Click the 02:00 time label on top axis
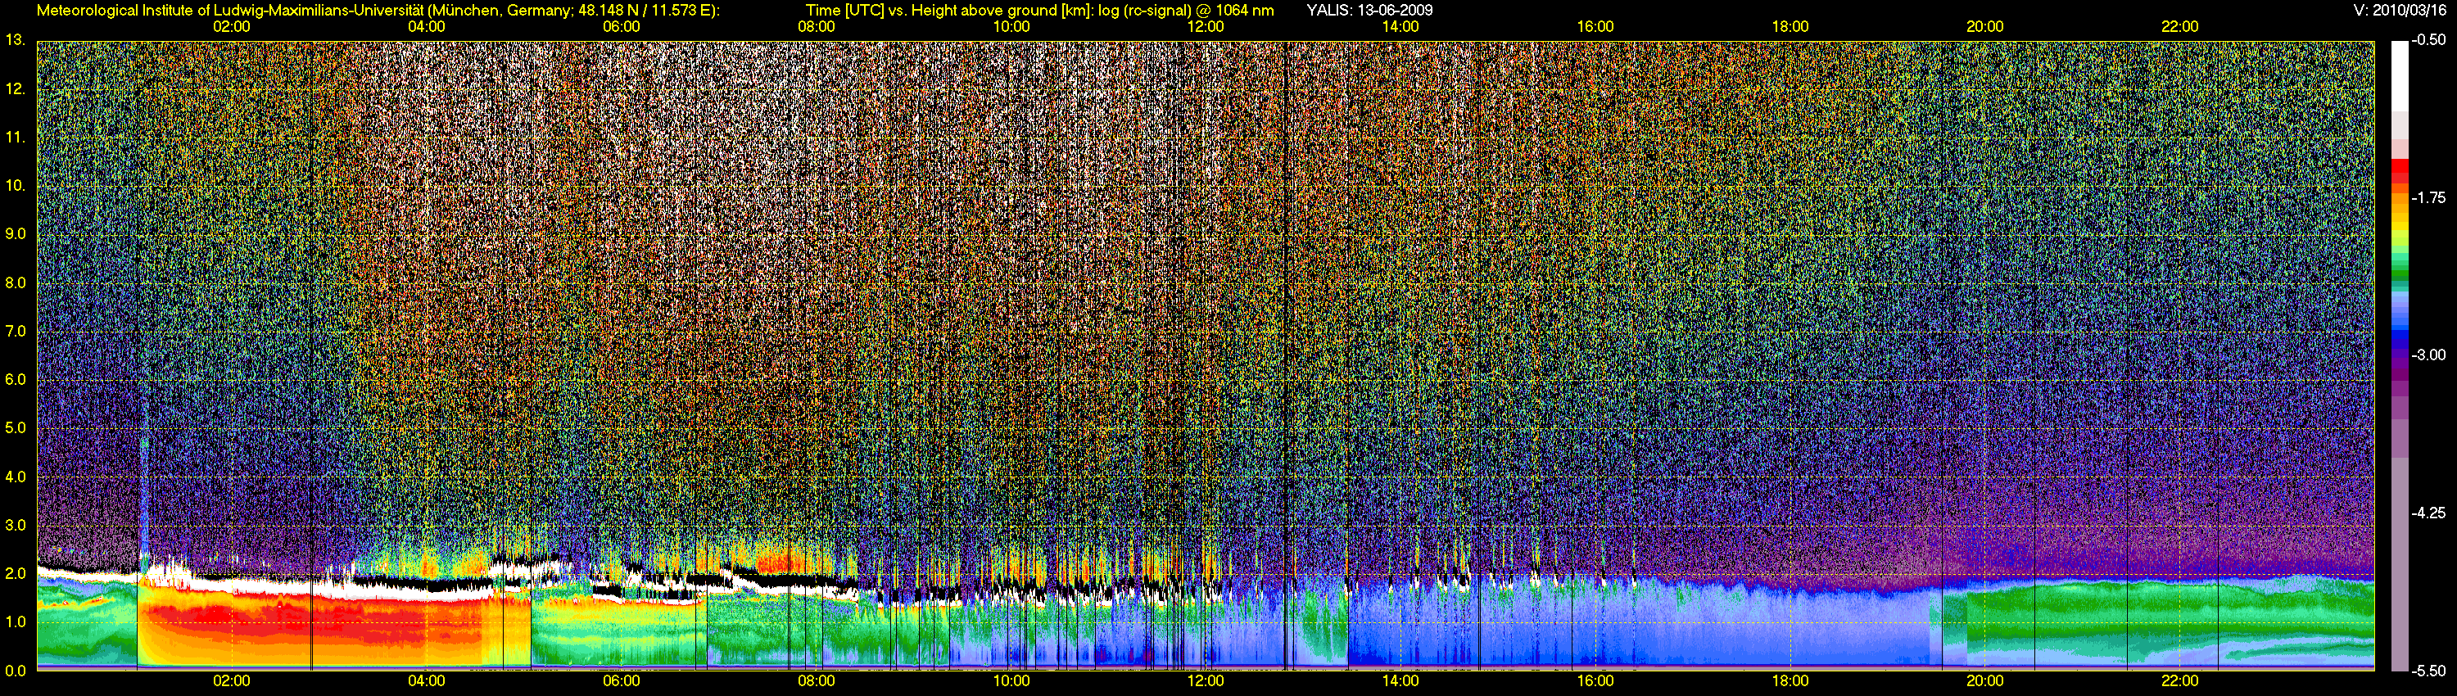The image size is (2457, 696). [231, 27]
